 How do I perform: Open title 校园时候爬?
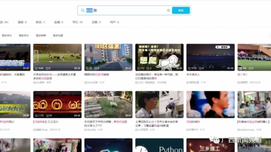[x=193, y=122]
